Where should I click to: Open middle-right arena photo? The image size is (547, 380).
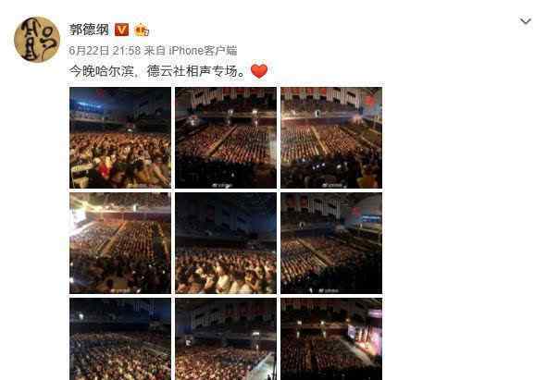[331, 243]
